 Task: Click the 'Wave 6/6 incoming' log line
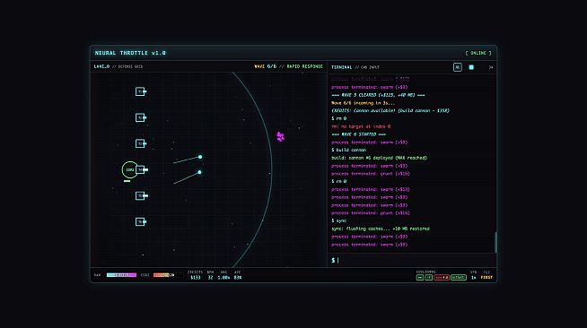(x=363, y=103)
